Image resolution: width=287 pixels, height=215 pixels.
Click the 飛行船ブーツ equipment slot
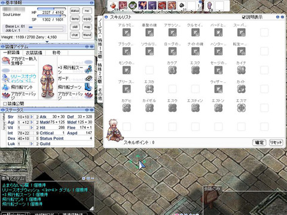coord(75,87)
